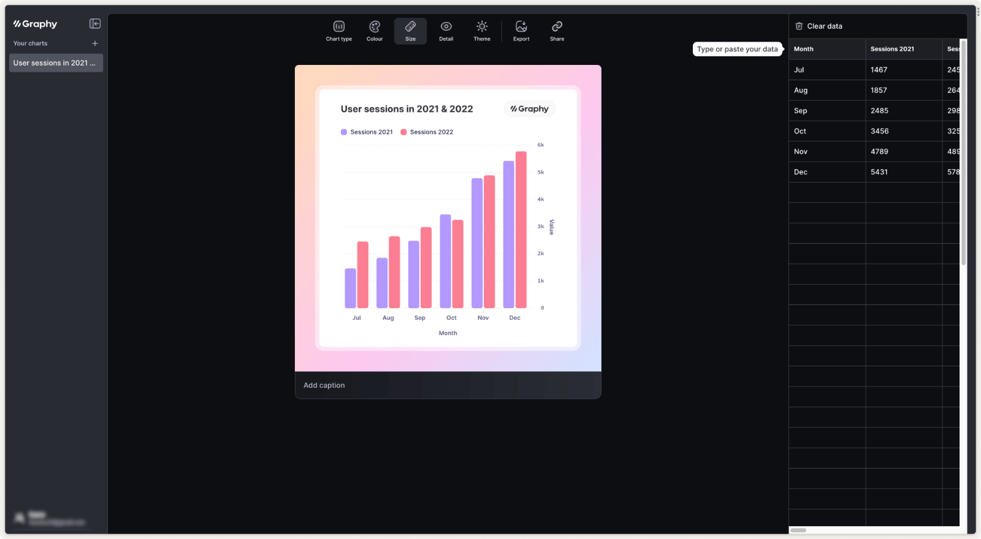981x539 pixels.
Task: Select the Dec month cell
Action: (x=826, y=172)
